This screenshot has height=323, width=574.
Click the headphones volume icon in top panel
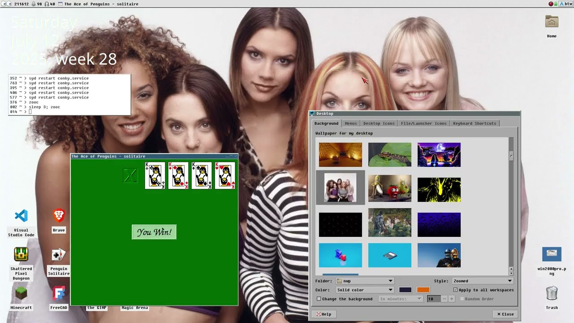(x=47, y=4)
